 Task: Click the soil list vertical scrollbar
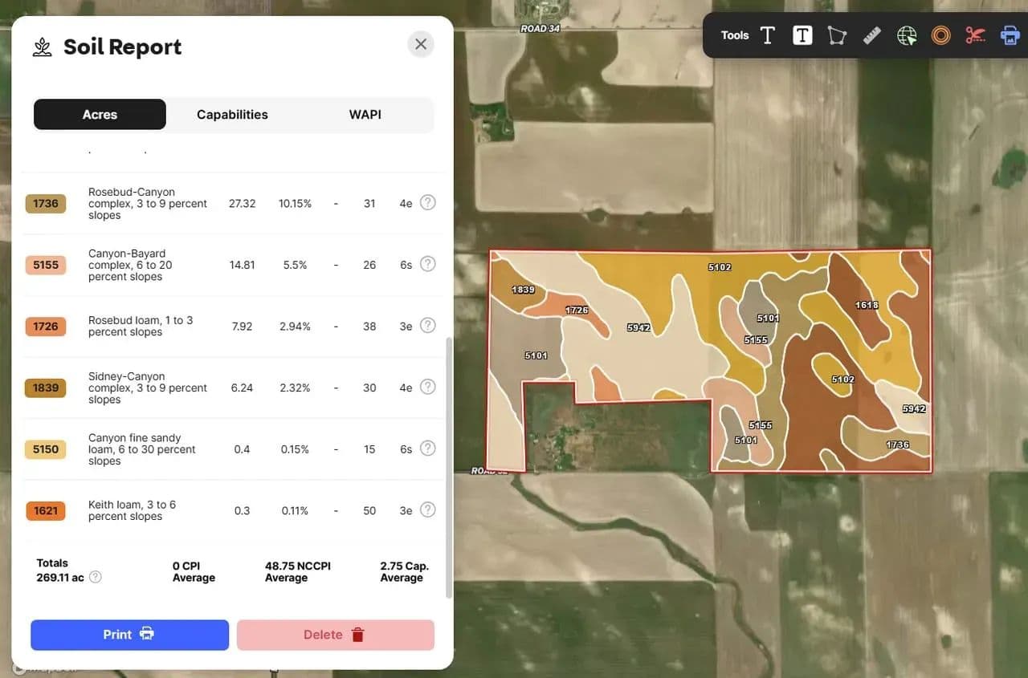449,465
